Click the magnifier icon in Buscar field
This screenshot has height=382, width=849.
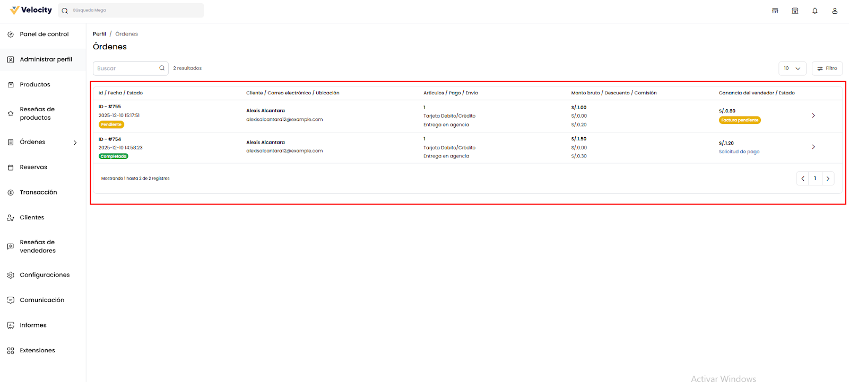(x=162, y=68)
